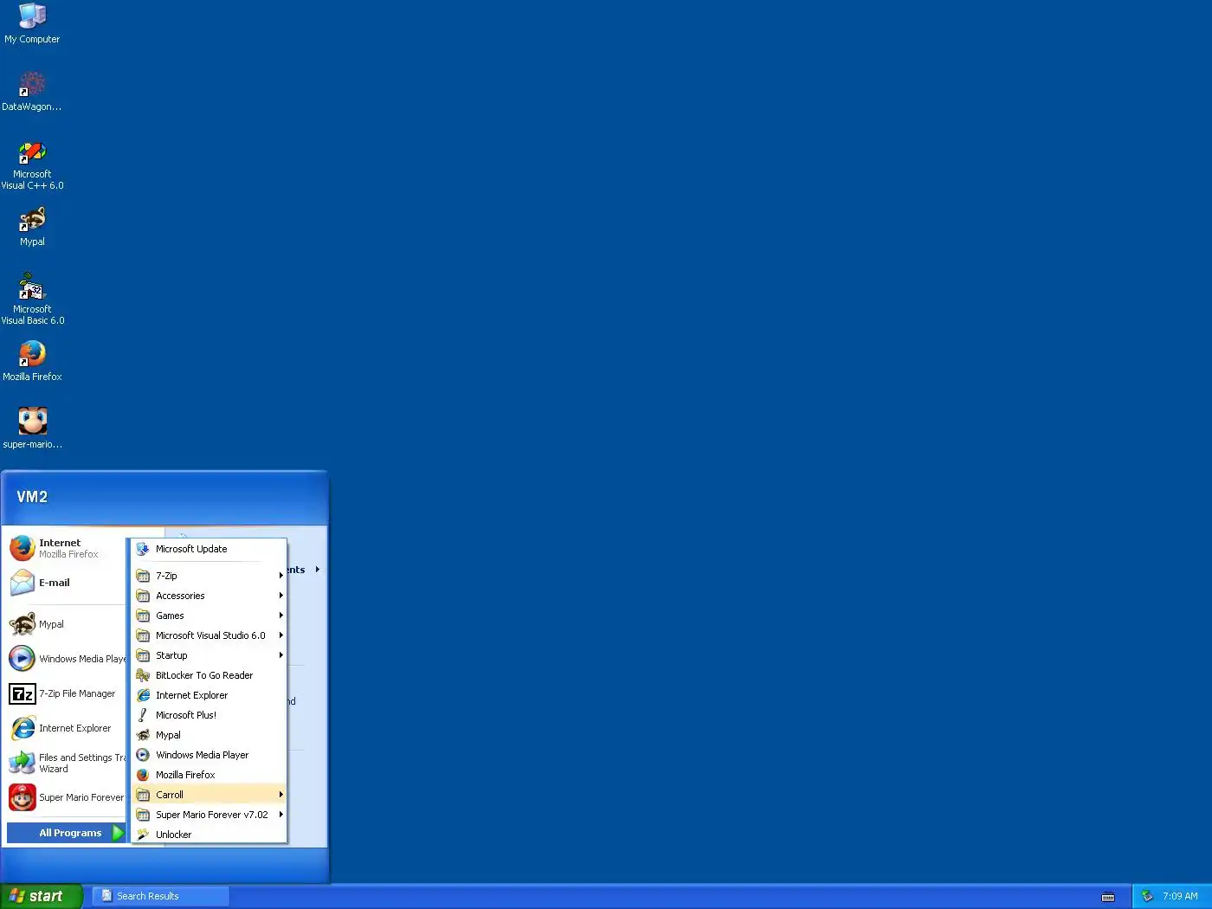
Task: Click the 7-Zip File Manager icon
Action: coord(23,693)
